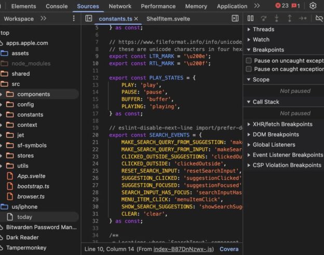Show more DevTools tabs chevron
This screenshot has width=324, height=255.
tap(257, 6)
